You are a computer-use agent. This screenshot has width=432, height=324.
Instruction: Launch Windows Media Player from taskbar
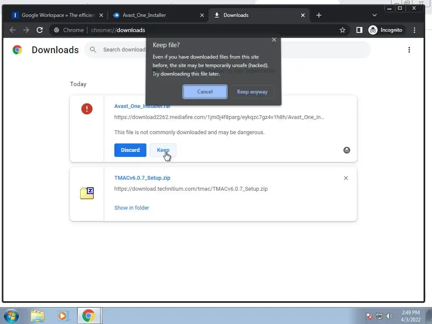63,316
